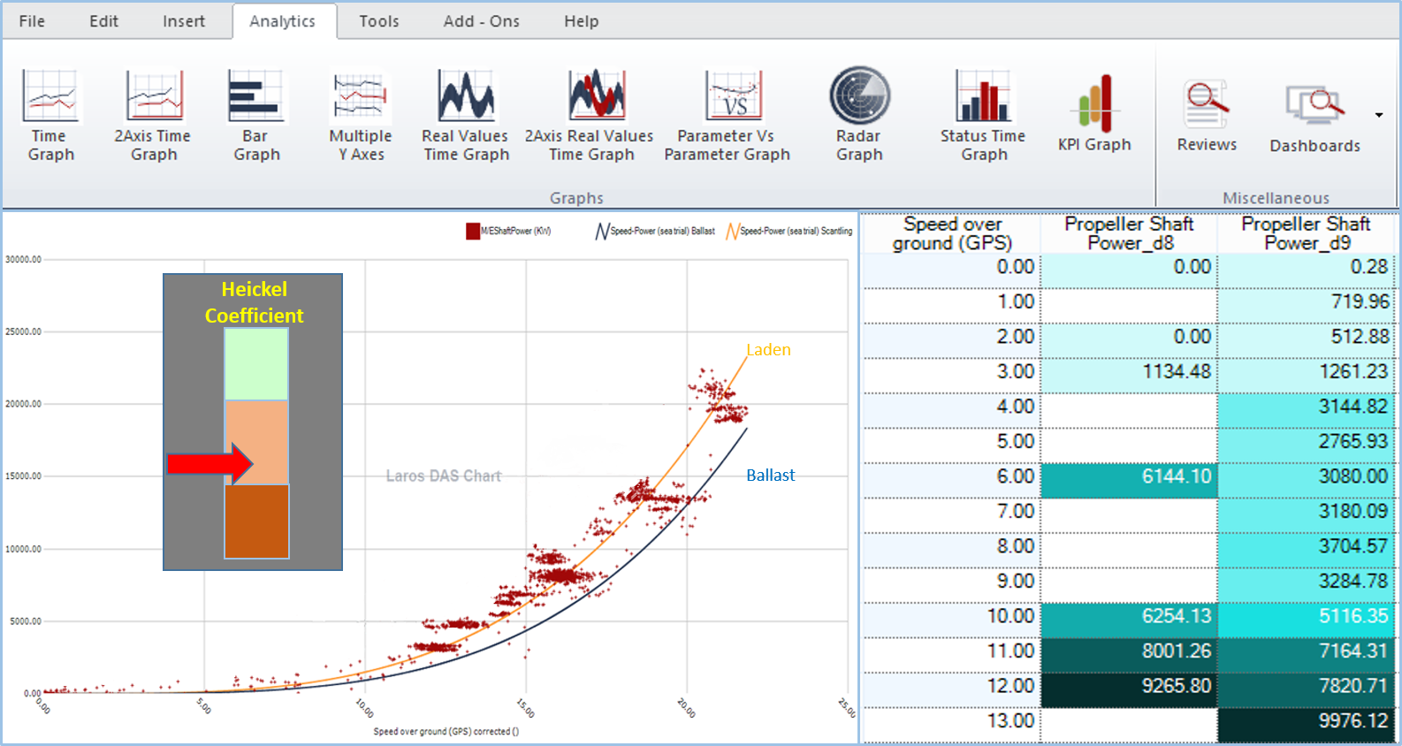This screenshot has width=1402, height=746.
Task: Select the Propeller Shaft Power_d8 column header
Action: coord(1129,233)
